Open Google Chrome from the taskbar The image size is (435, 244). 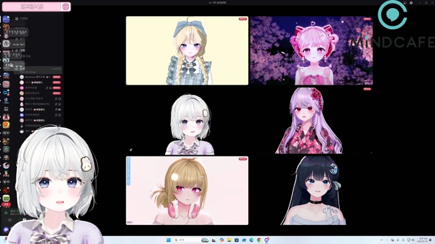coord(259,240)
